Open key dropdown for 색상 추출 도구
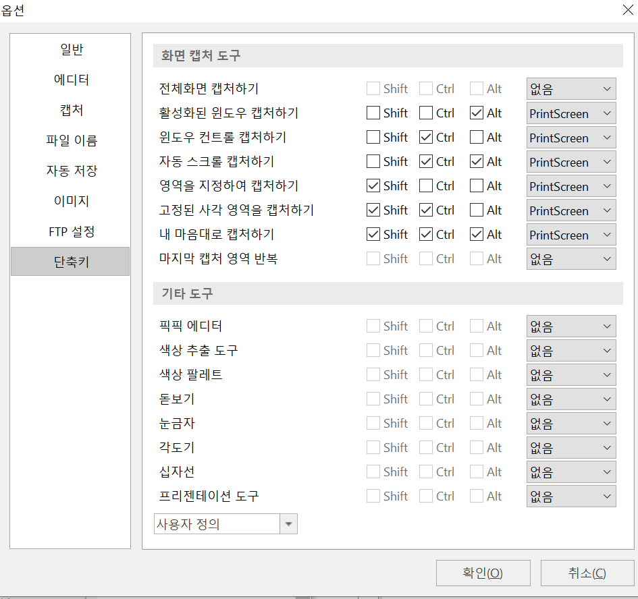The height and width of the screenshot is (599, 638). click(x=571, y=351)
